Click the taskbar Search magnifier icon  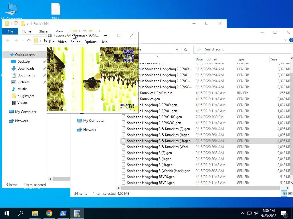pyautogui.click(x=21, y=213)
